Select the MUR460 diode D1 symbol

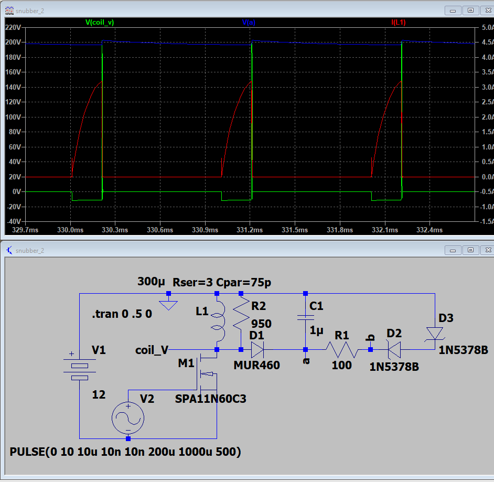coord(257,349)
